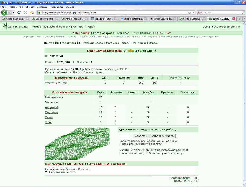The height and width of the screenshot is (187, 246).
Task: Click the weapon icon beside Персонаж
Action: pyautogui.click(x=73, y=33)
